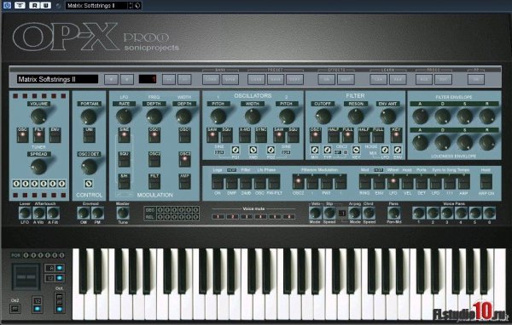Click the preset name field in synth panel
512x325 pixels.
pos(57,79)
